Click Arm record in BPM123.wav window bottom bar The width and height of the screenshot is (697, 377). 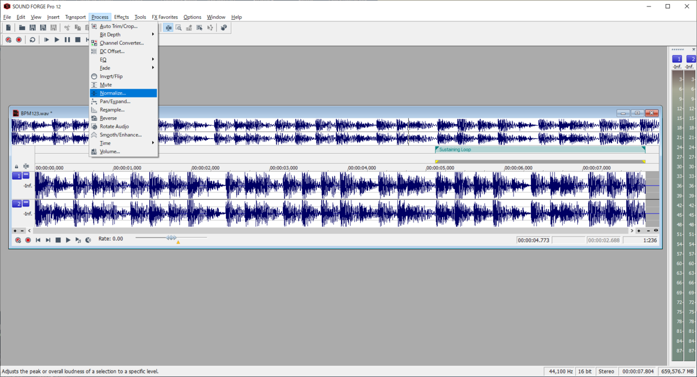click(x=18, y=240)
